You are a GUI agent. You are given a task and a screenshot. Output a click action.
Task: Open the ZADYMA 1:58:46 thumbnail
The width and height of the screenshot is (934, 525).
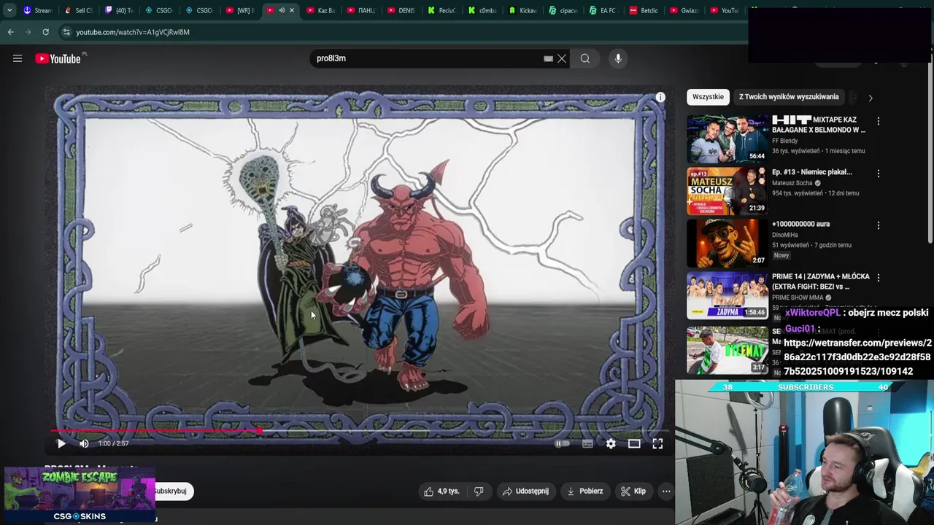tap(727, 295)
